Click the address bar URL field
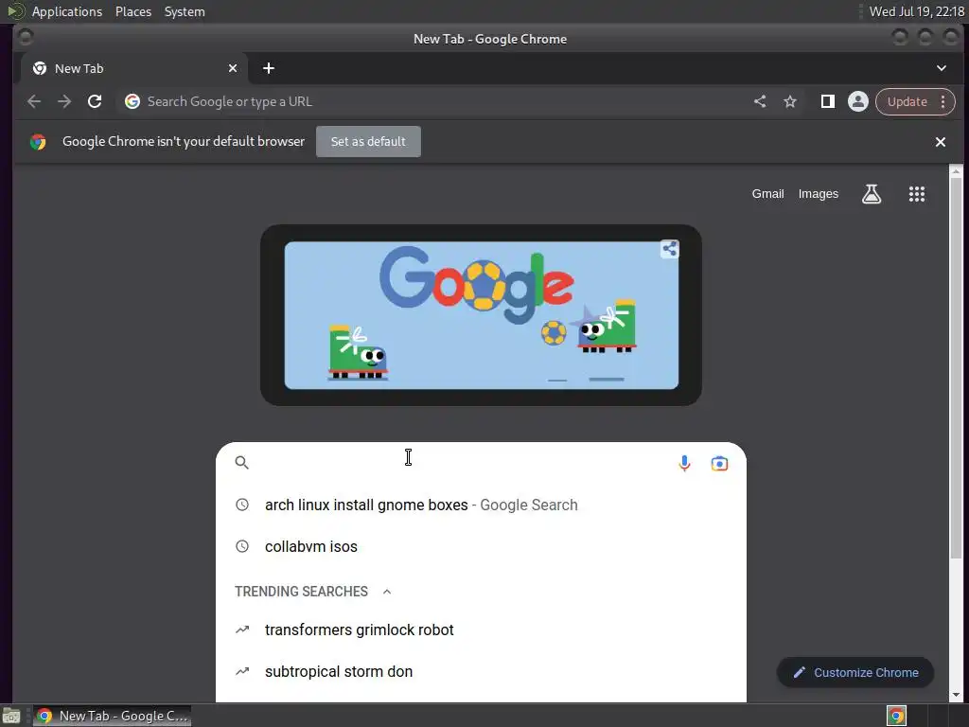The image size is (969, 727). [432, 101]
